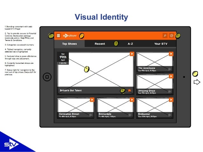Play Amazing Greys via play icon

[171, 76]
